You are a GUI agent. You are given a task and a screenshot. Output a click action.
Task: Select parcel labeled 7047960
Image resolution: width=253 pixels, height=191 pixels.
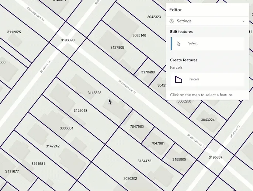coord(137,126)
